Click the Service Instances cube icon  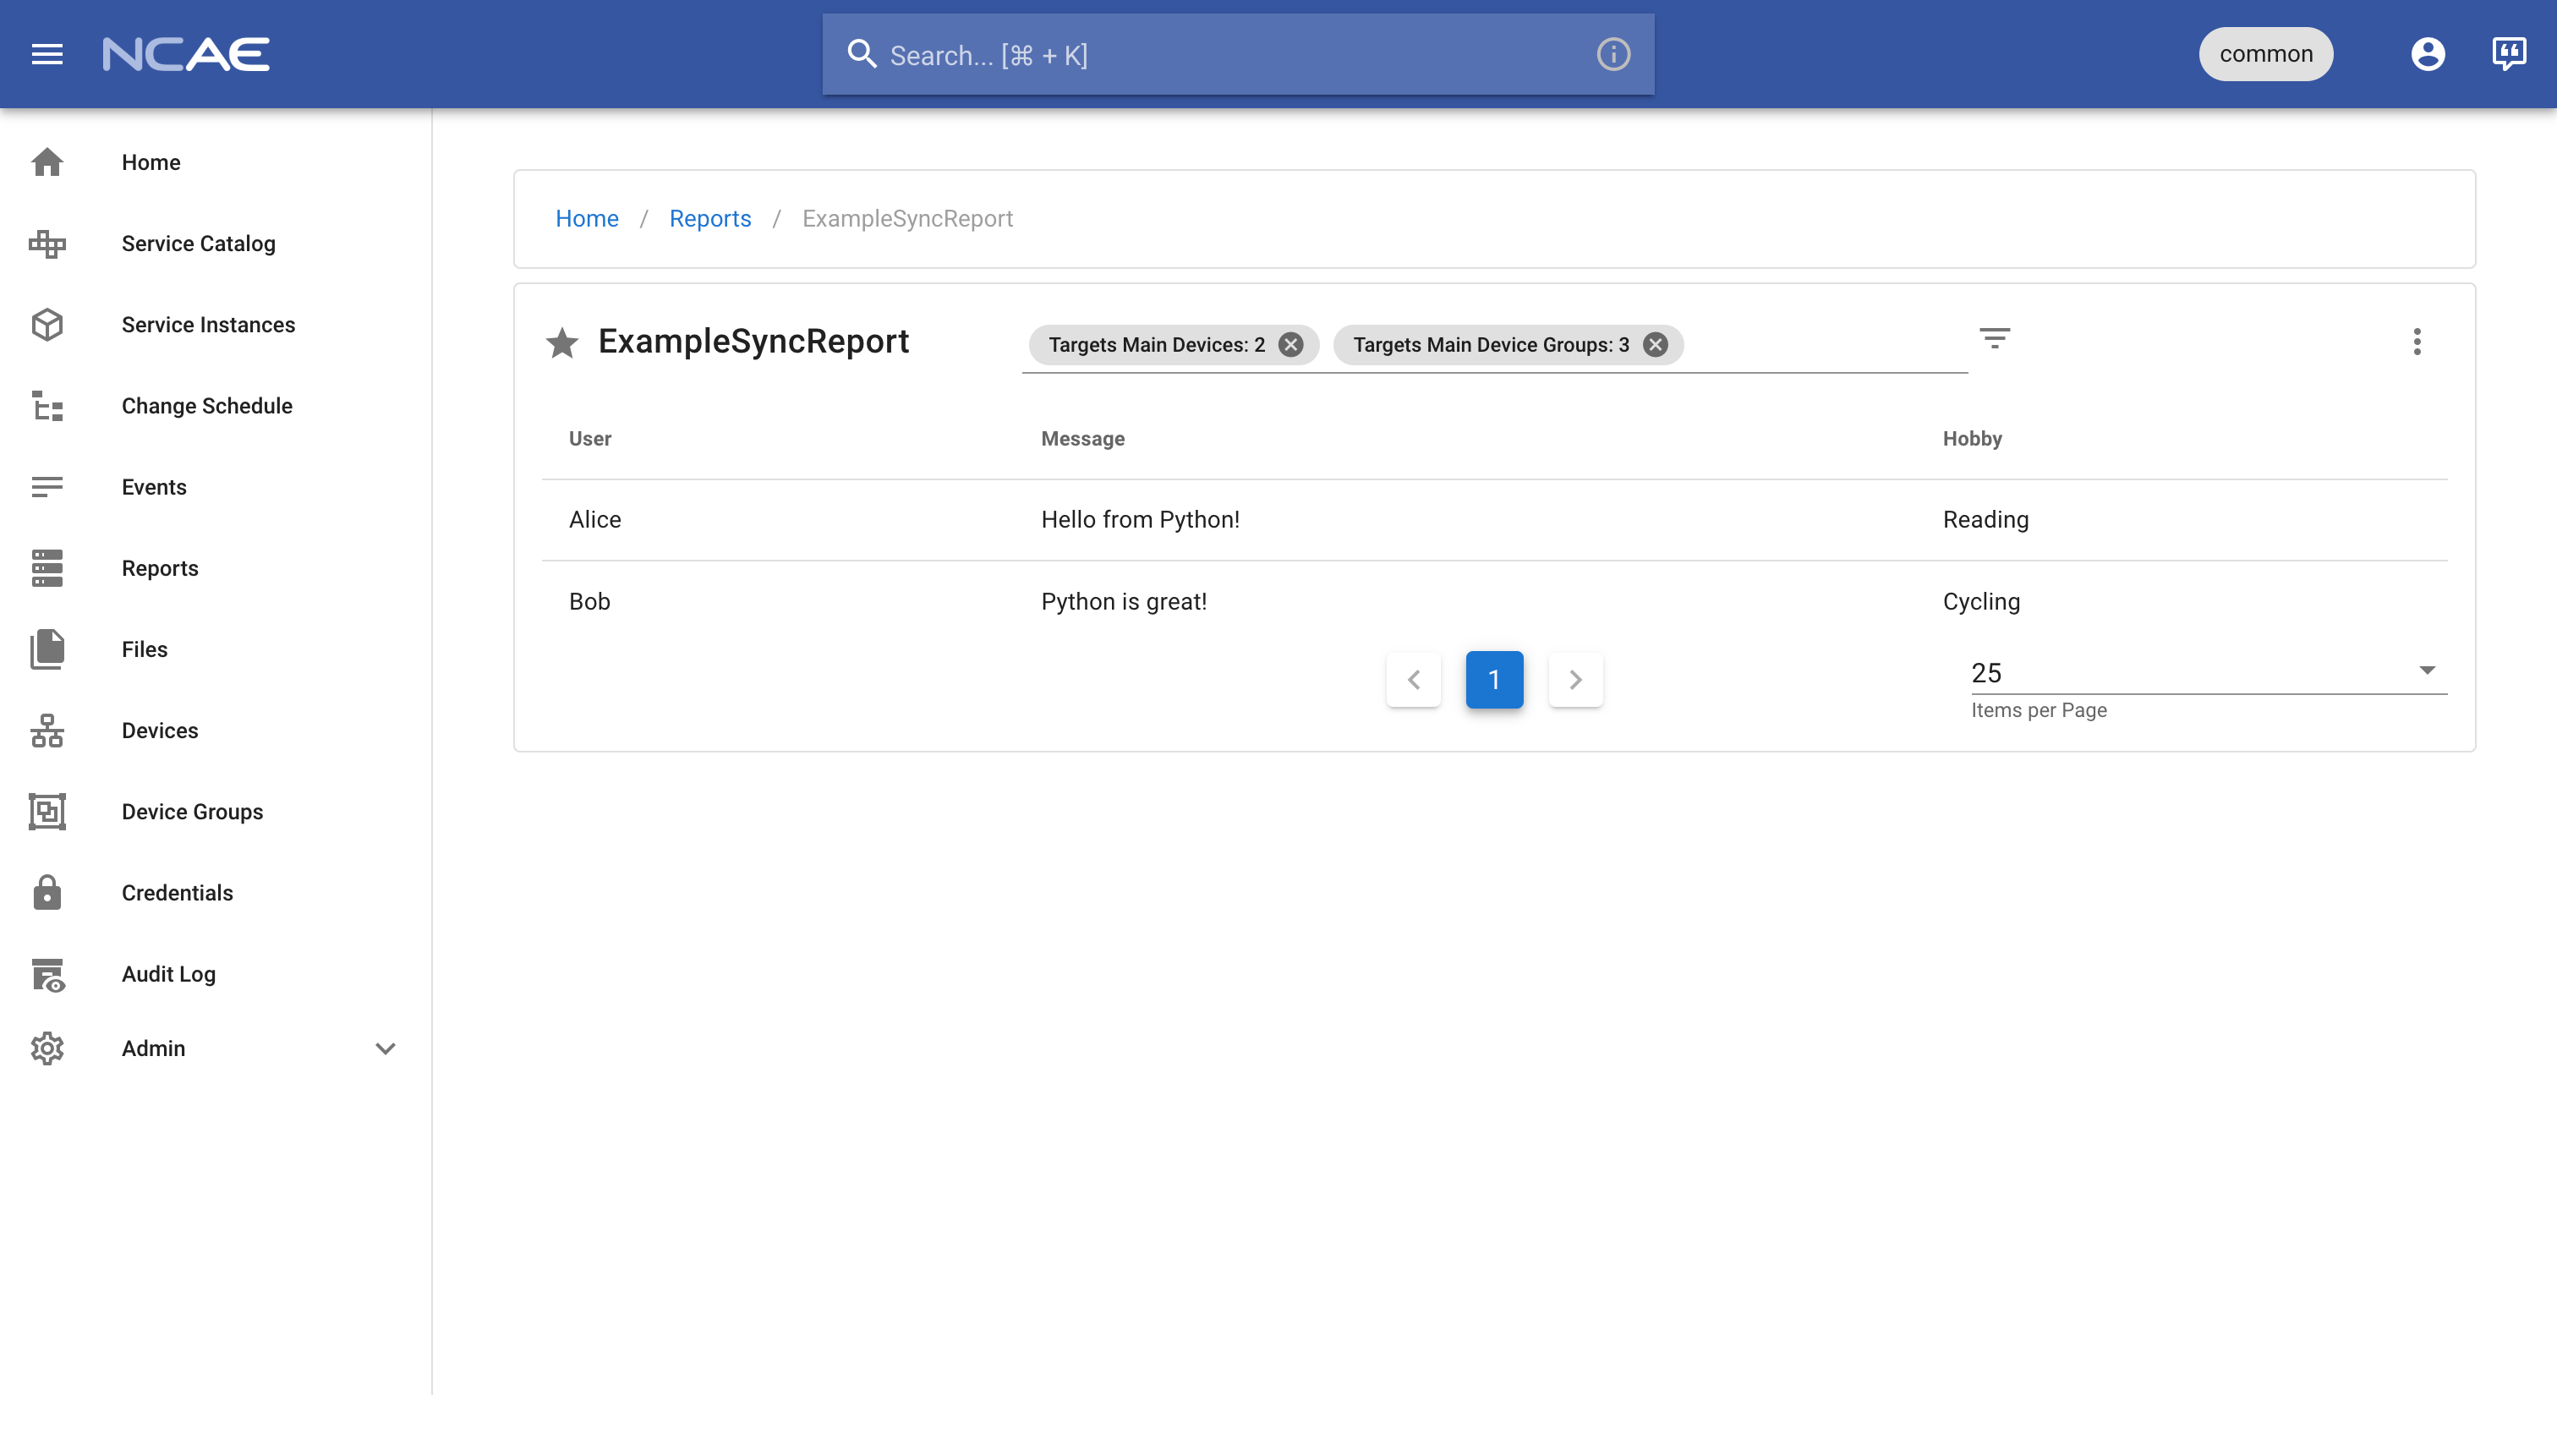(47, 325)
